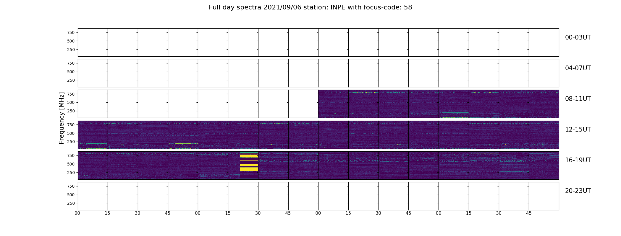The image size is (621, 236).
Task: Click the 250 tick of the 12-15UT panel
Action: 71,142
